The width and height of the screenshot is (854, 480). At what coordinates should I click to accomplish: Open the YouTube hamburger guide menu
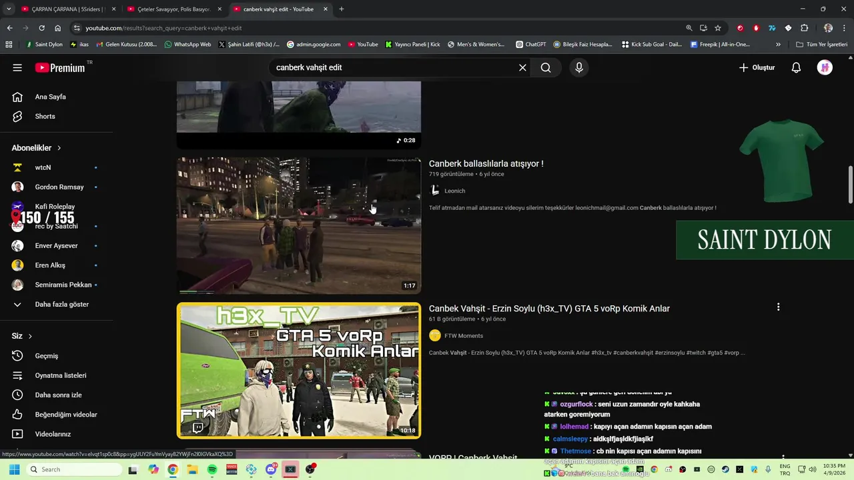coord(17,67)
